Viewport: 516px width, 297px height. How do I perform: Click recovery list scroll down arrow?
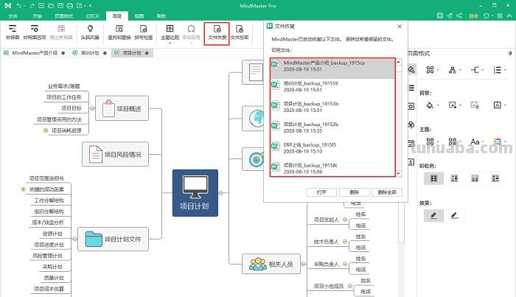(x=399, y=173)
